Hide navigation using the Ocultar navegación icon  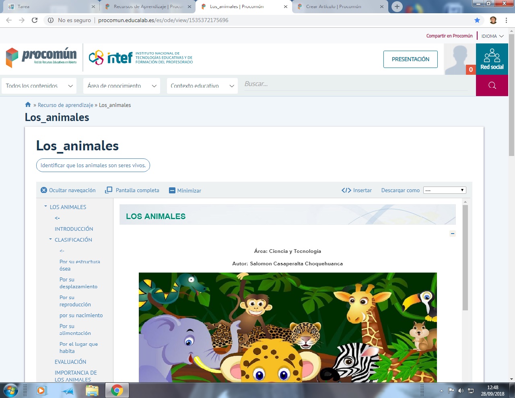pos(43,190)
